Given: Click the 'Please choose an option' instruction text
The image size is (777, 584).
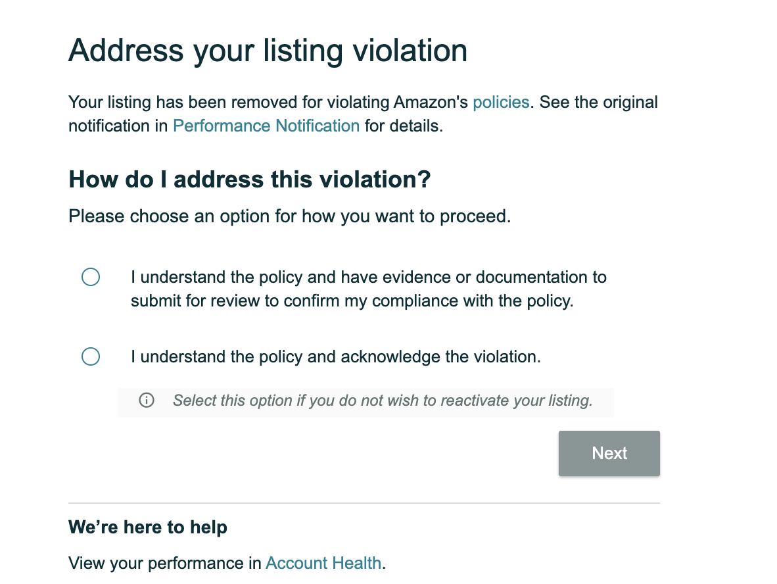Looking at the screenshot, I should [x=289, y=216].
